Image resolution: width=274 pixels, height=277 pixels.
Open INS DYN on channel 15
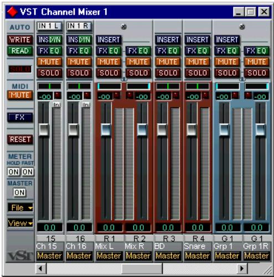(x=49, y=40)
